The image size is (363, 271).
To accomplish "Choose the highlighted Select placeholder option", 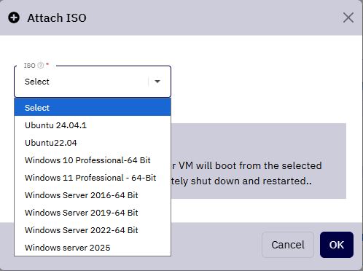I will (93, 108).
